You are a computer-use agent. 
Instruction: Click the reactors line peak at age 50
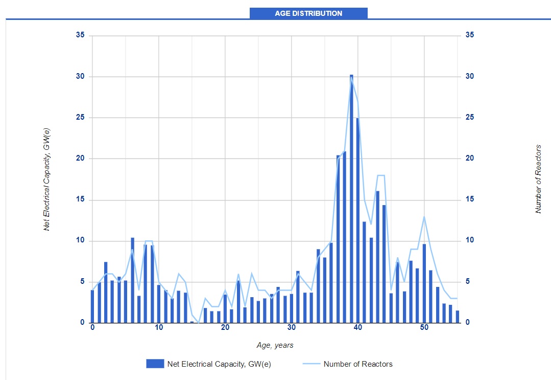click(424, 216)
